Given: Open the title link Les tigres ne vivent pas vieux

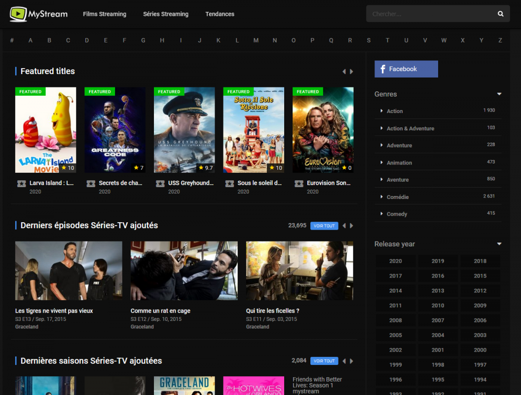Looking at the screenshot, I should pos(54,311).
